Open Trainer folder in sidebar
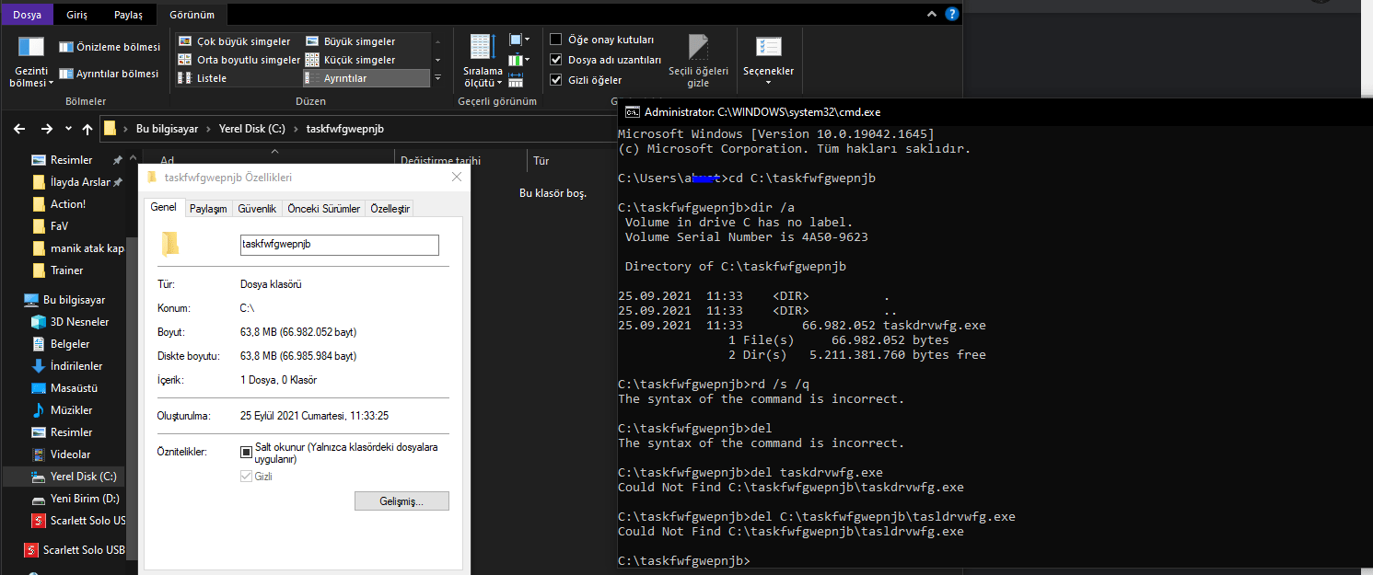The image size is (1373, 575). 66,270
